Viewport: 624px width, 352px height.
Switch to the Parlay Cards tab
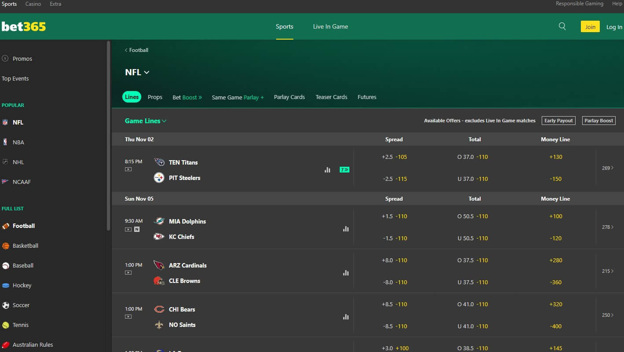click(289, 97)
